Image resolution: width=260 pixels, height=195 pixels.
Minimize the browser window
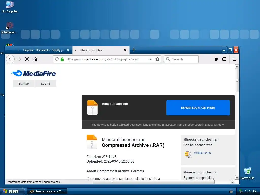(x=224, y=50)
